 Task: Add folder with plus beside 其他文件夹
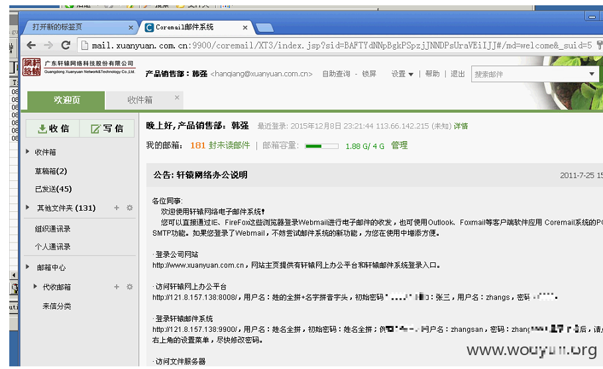[117, 208]
